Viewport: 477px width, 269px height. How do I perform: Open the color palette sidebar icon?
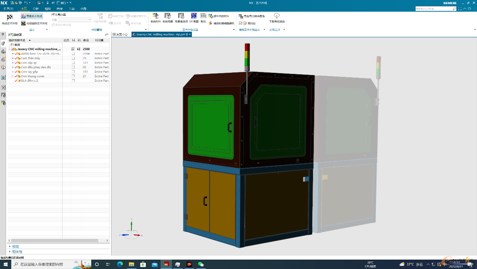click(x=3, y=102)
